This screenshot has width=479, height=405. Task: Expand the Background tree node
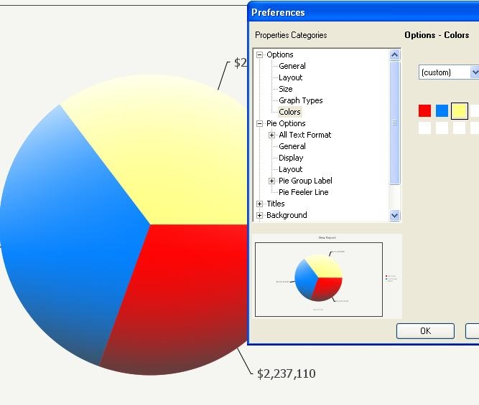pos(260,215)
